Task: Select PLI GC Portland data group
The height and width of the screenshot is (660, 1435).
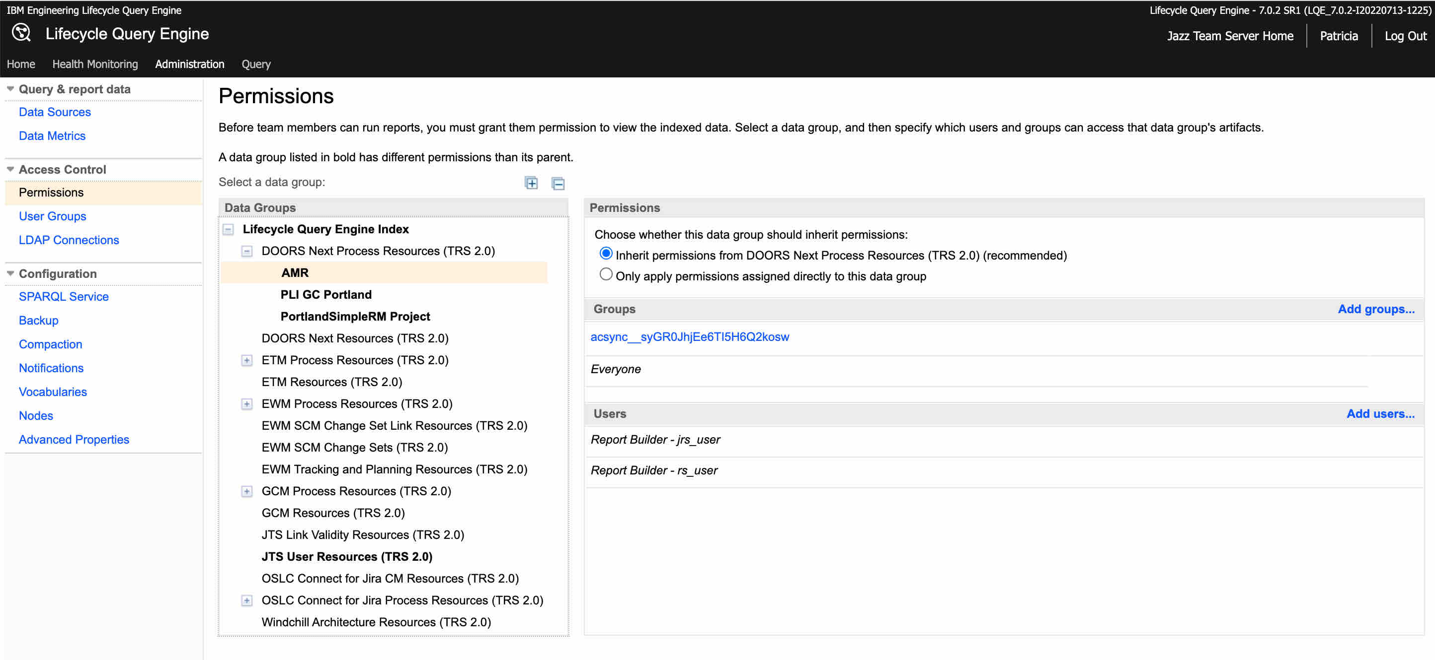Action: pos(326,294)
